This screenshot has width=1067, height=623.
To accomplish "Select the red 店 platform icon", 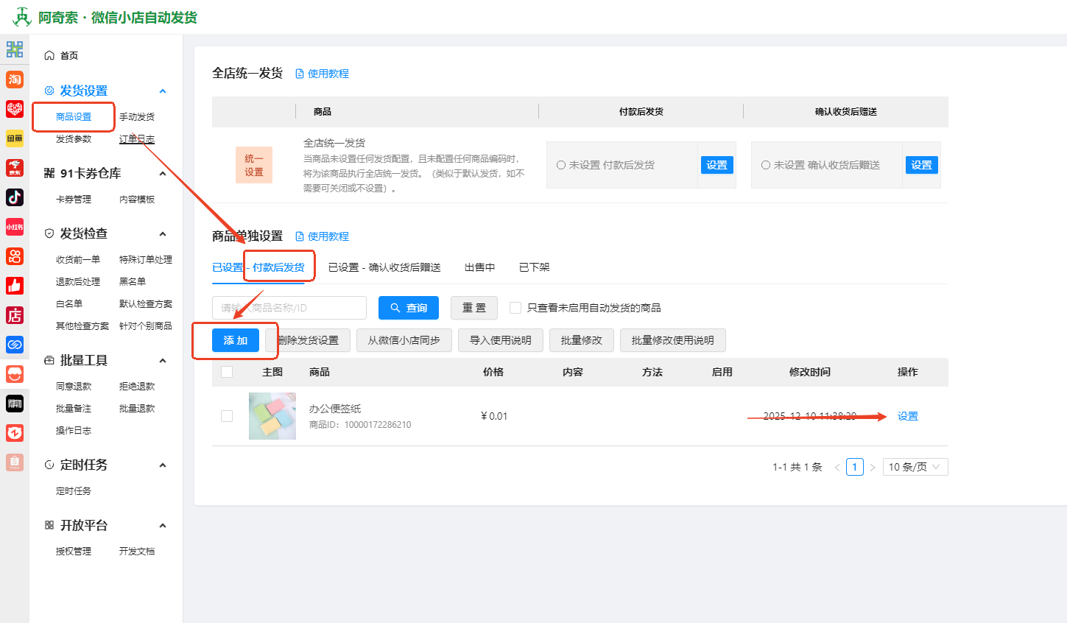I will click(15, 315).
